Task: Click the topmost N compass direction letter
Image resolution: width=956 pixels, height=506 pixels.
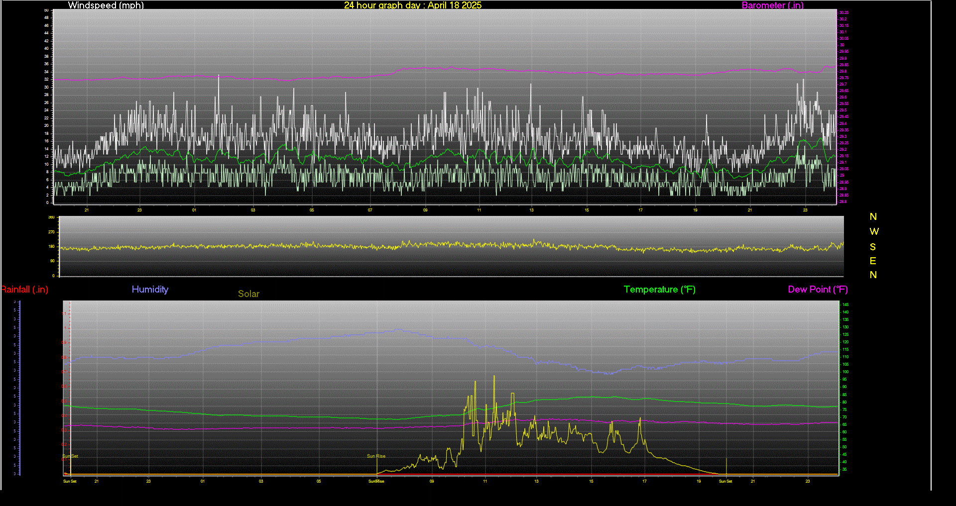Action: [873, 217]
